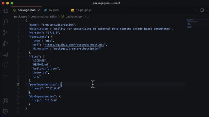
Task: Click the nx.json tab file icon
Action: 46,10
